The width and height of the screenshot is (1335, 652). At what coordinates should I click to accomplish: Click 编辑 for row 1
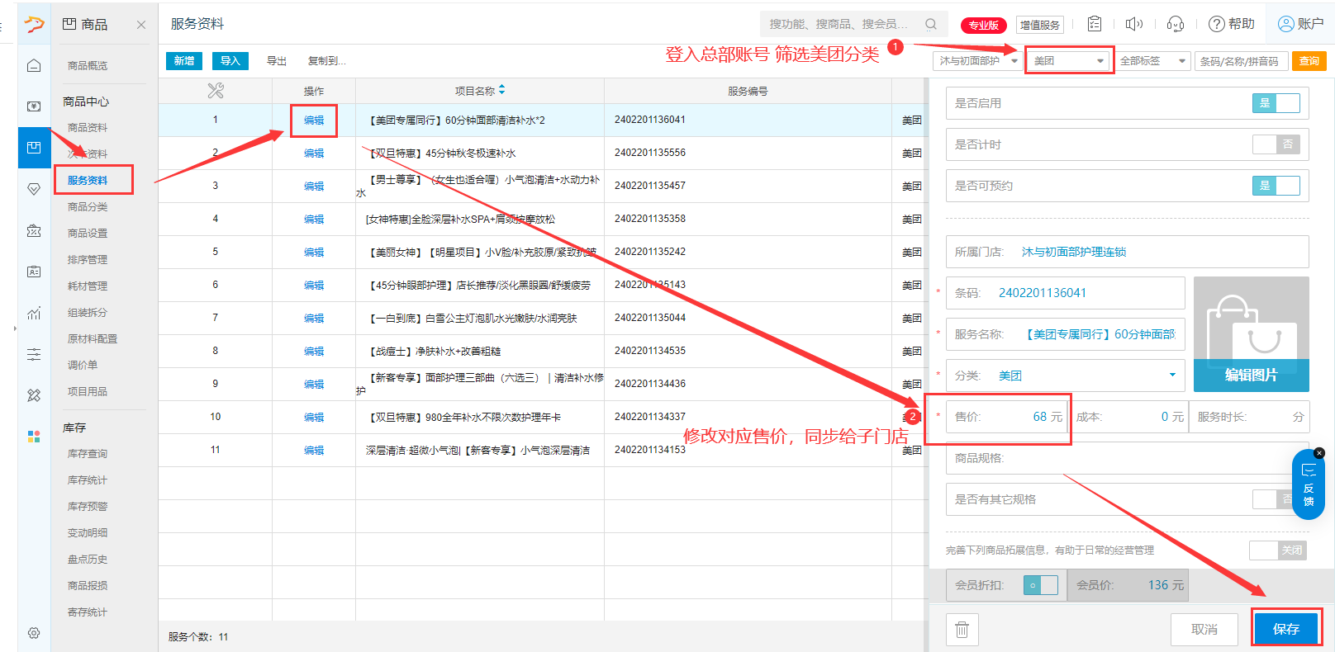click(314, 120)
